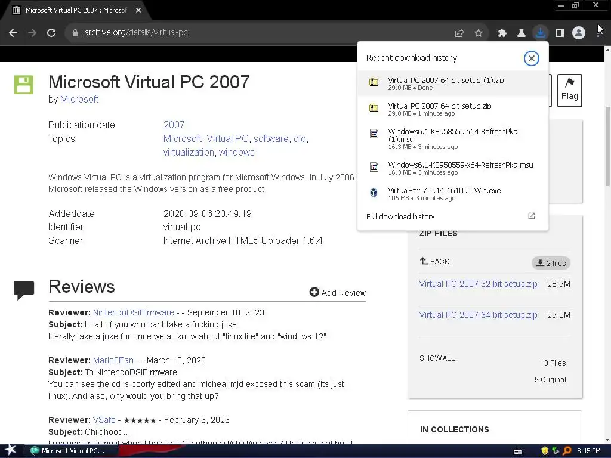This screenshot has height=458, width=611.
Task: Click the VirtualBox cube file icon
Action: click(x=374, y=193)
